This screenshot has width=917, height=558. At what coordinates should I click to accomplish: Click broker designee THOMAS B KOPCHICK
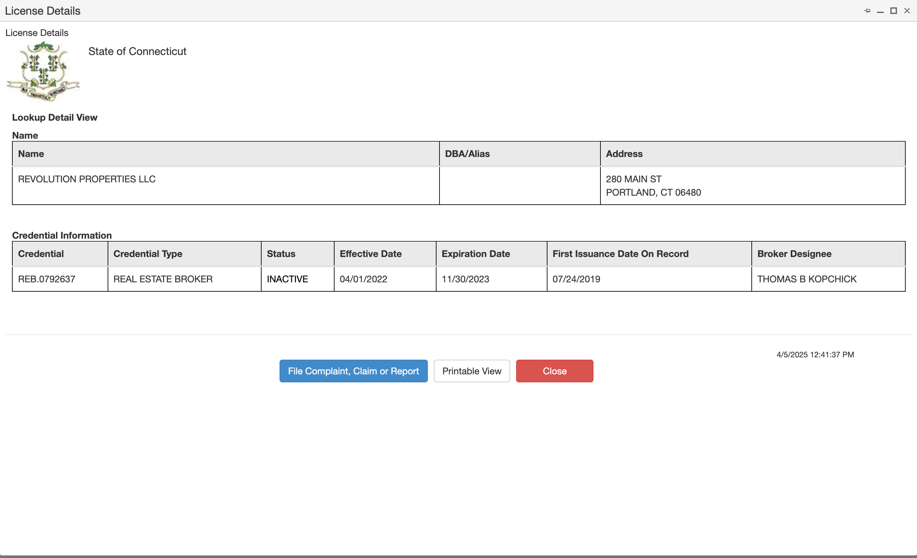point(806,279)
